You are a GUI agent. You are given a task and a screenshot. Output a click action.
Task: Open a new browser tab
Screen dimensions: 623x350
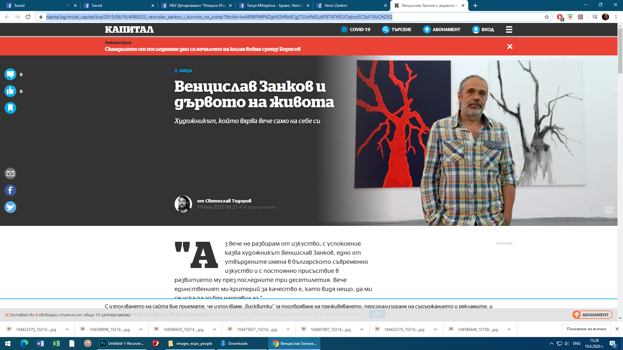(475, 6)
